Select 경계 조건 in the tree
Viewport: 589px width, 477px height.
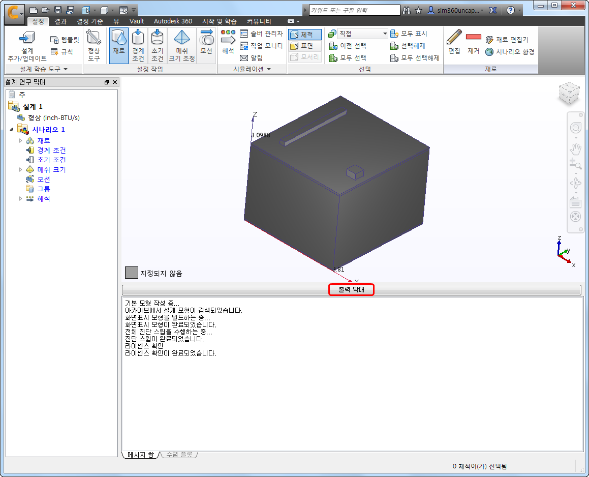51,151
